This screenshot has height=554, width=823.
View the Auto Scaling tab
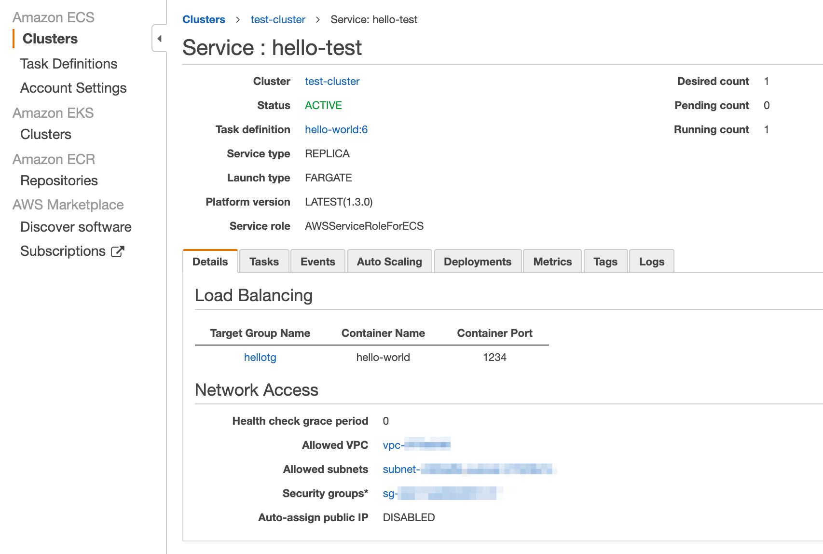pos(389,262)
